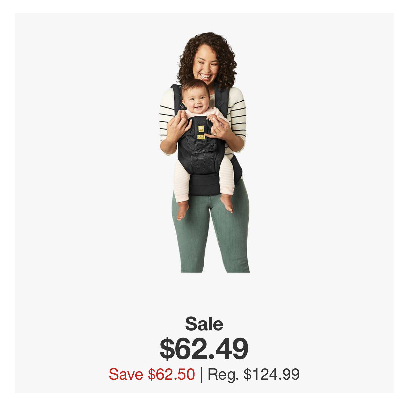Select the $62.49 sale price
Image resolution: width=409 pixels, height=407 pixels.
204,349
